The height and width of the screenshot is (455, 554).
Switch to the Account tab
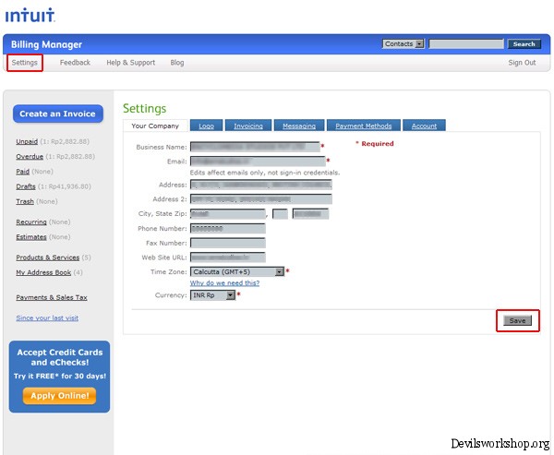coord(424,126)
